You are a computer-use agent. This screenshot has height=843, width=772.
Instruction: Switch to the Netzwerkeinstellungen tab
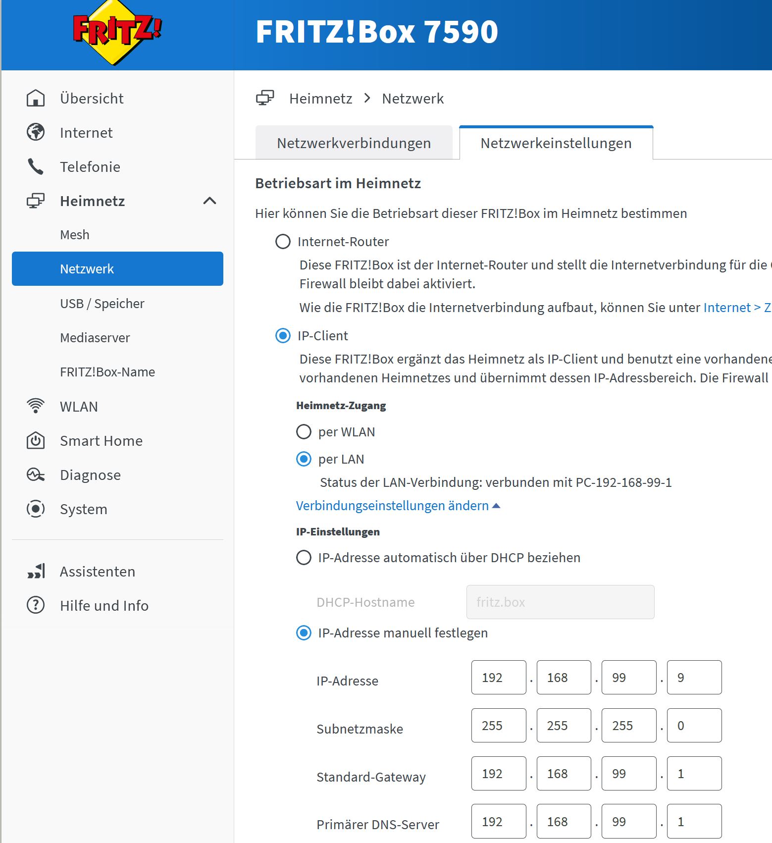(x=556, y=143)
